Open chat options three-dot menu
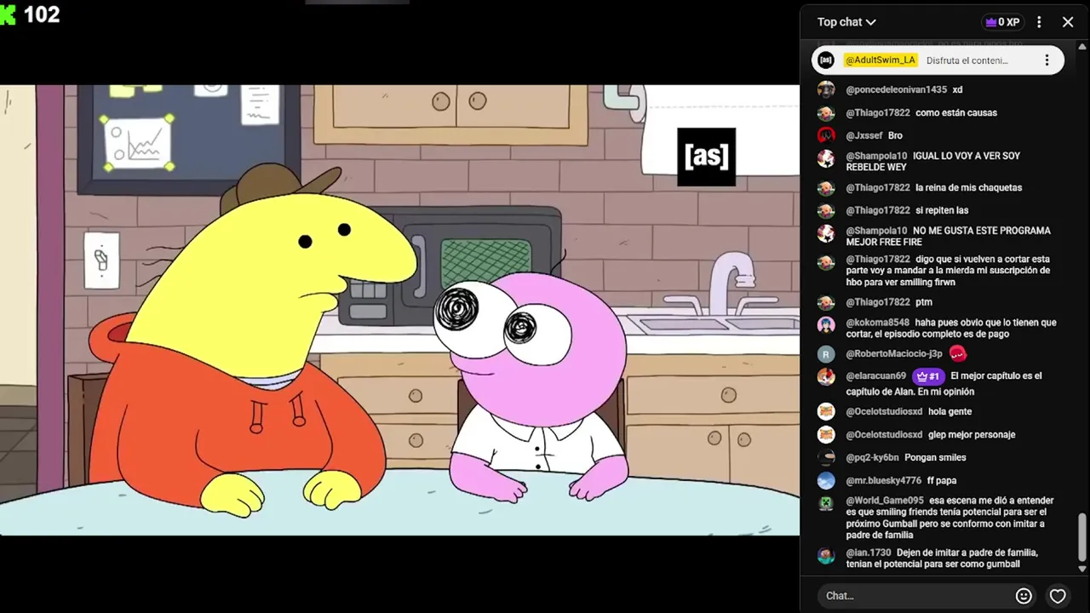Image resolution: width=1090 pixels, height=613 pixels. coord(1039,22)
